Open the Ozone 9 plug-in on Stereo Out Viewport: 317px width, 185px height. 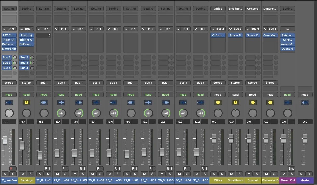point(288,49)
